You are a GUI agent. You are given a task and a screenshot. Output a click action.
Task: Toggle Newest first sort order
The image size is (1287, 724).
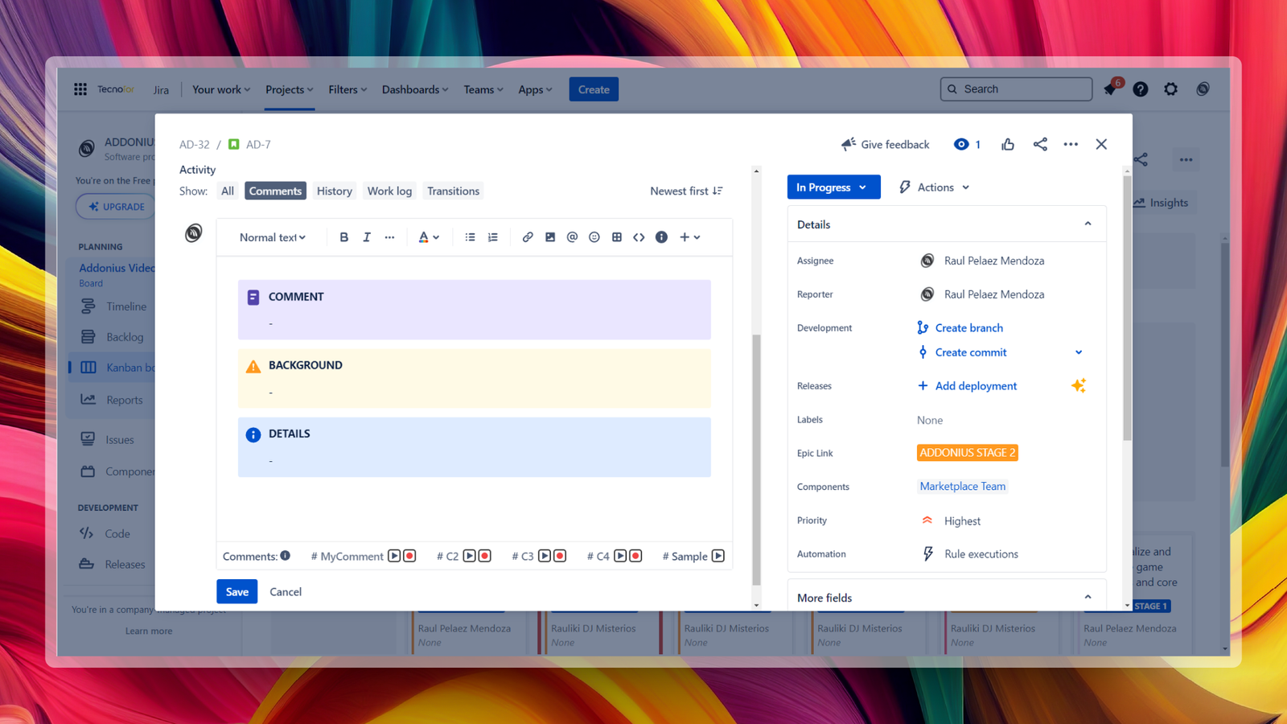point(686,191)
